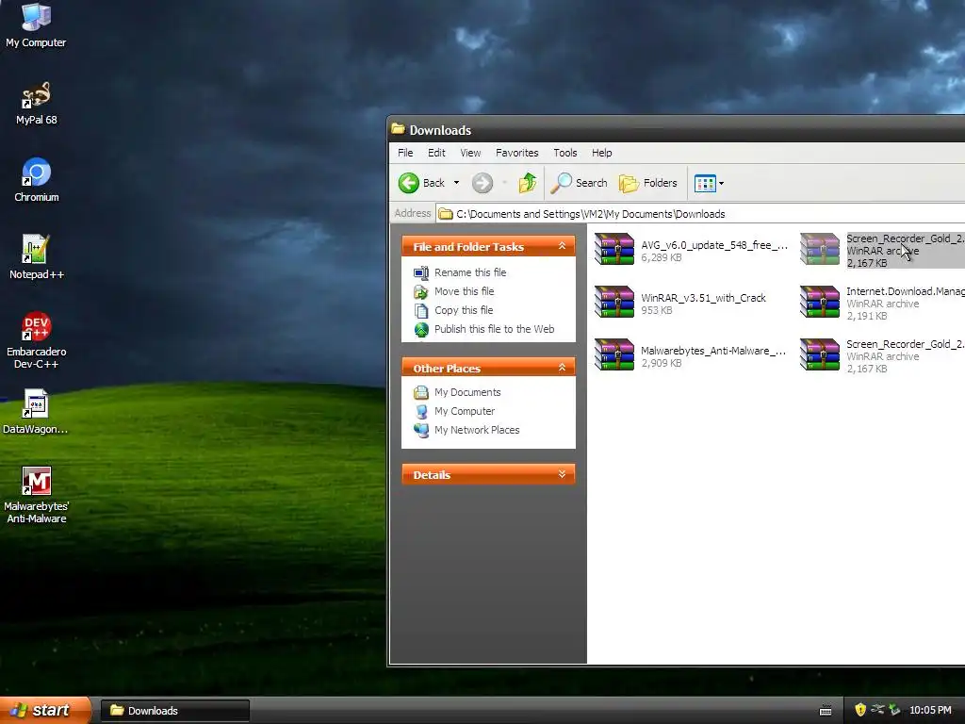The image size is (965, 724).
Task: Click the folder icon in address bar
Action: coord(446,214)
